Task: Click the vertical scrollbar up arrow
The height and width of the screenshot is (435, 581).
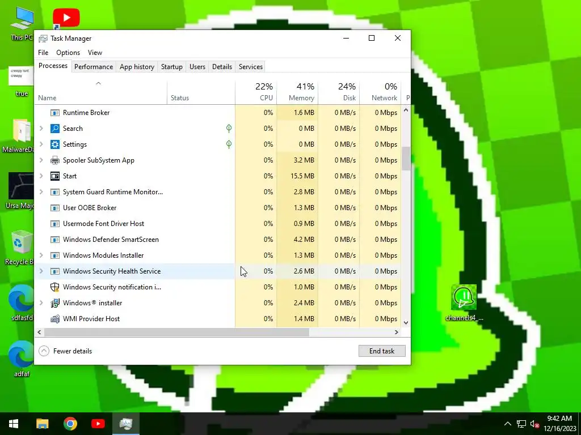Action: [x=406, y=110]
